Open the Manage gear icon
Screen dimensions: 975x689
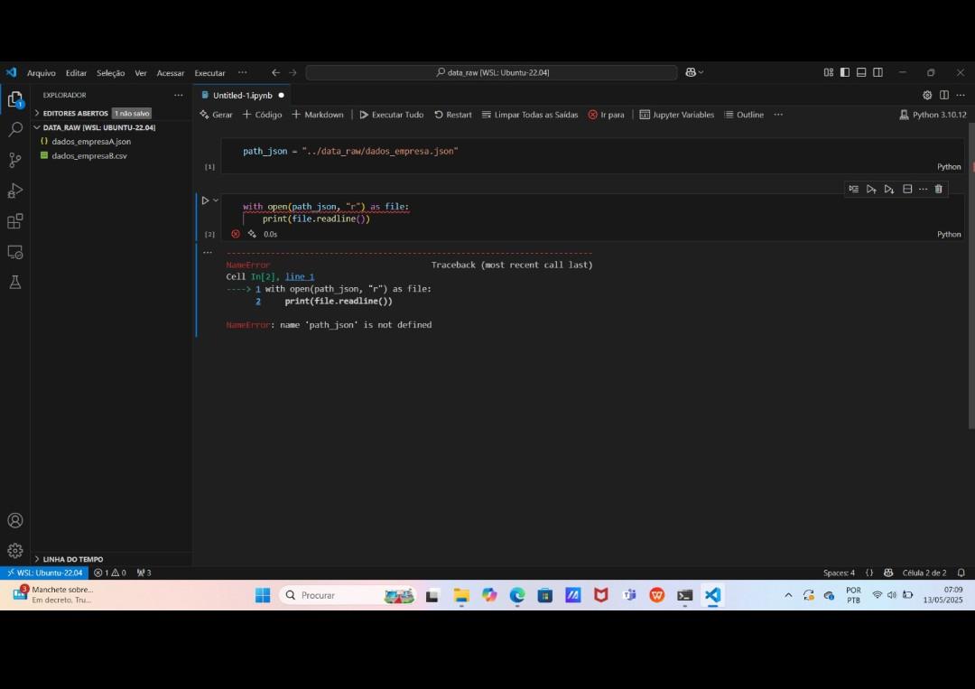tap(15, 551)
